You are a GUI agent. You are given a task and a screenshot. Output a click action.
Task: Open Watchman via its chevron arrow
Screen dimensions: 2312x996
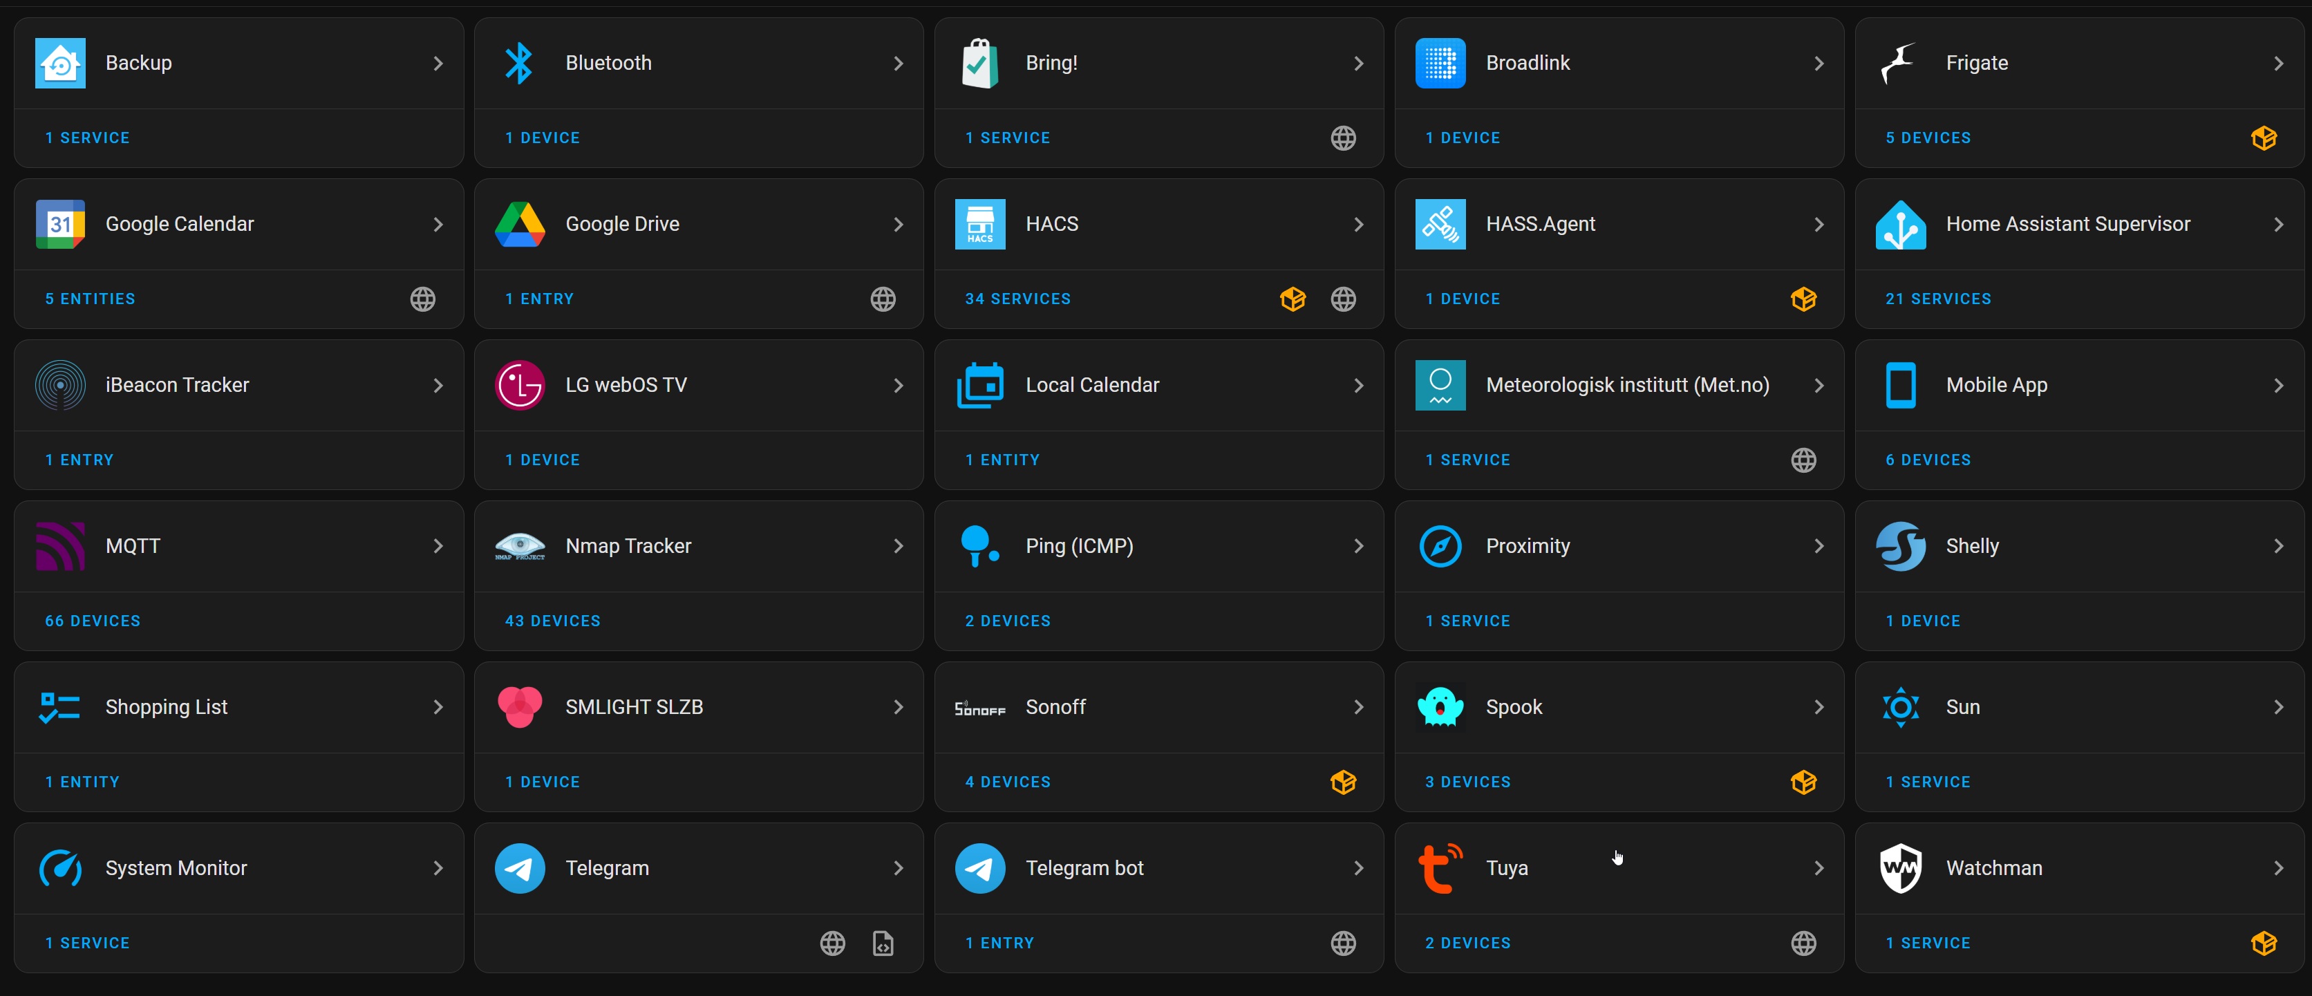pyautogui.click(x=2279, y=867)
